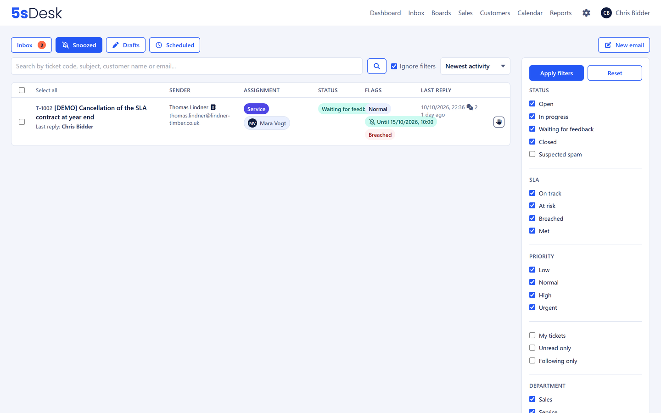Uncheck the Breached SLA filter

point(532,218)
